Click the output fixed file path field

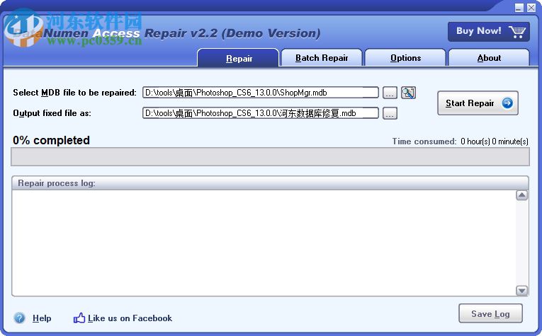point(260,113)
